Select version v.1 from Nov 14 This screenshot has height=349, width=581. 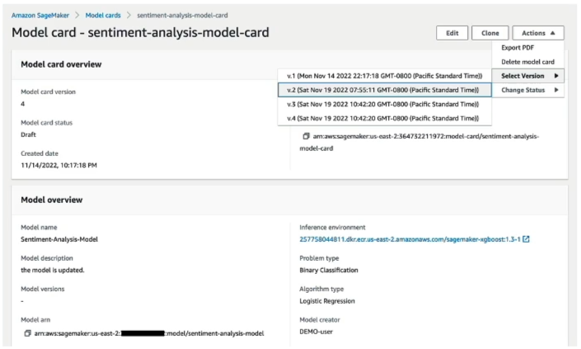[x=385, y=76]
